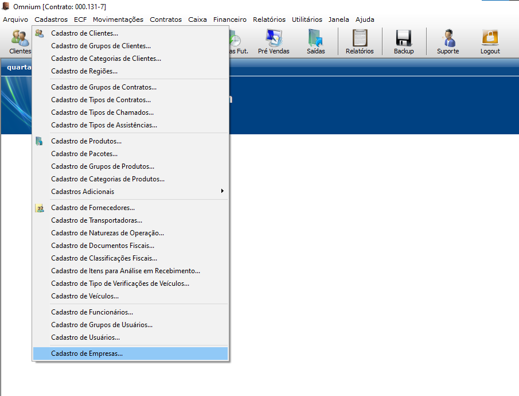Click the Backup floppy disk icon

click(x=404, y=38)
